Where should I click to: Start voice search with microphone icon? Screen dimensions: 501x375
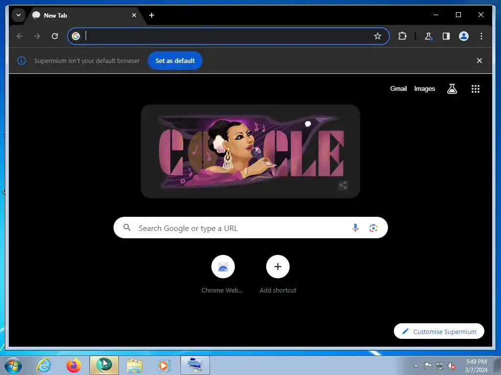click(355, 228)
